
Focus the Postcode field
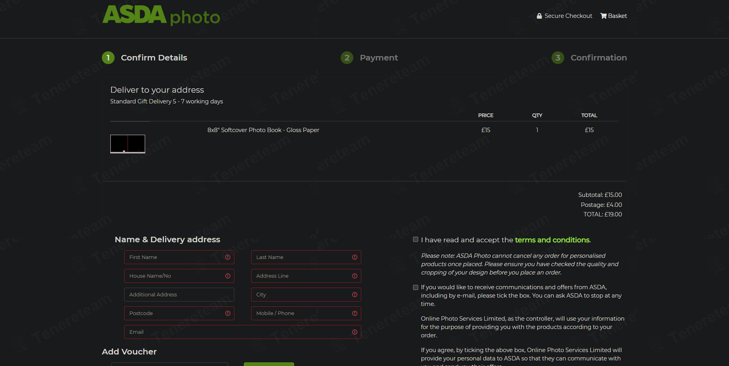179,313
